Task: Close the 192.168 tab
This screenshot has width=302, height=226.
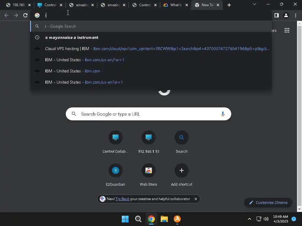Action: (29, 5)
